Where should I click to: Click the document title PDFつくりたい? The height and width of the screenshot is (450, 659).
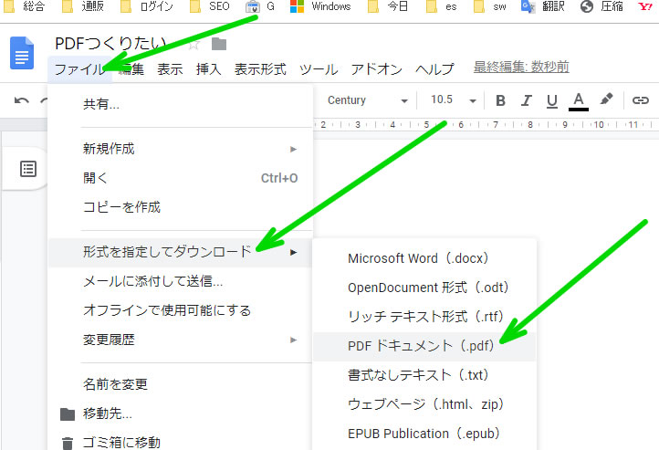110,44
